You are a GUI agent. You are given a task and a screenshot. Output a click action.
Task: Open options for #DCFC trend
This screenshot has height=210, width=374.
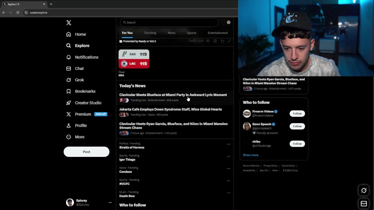point(228,181)
